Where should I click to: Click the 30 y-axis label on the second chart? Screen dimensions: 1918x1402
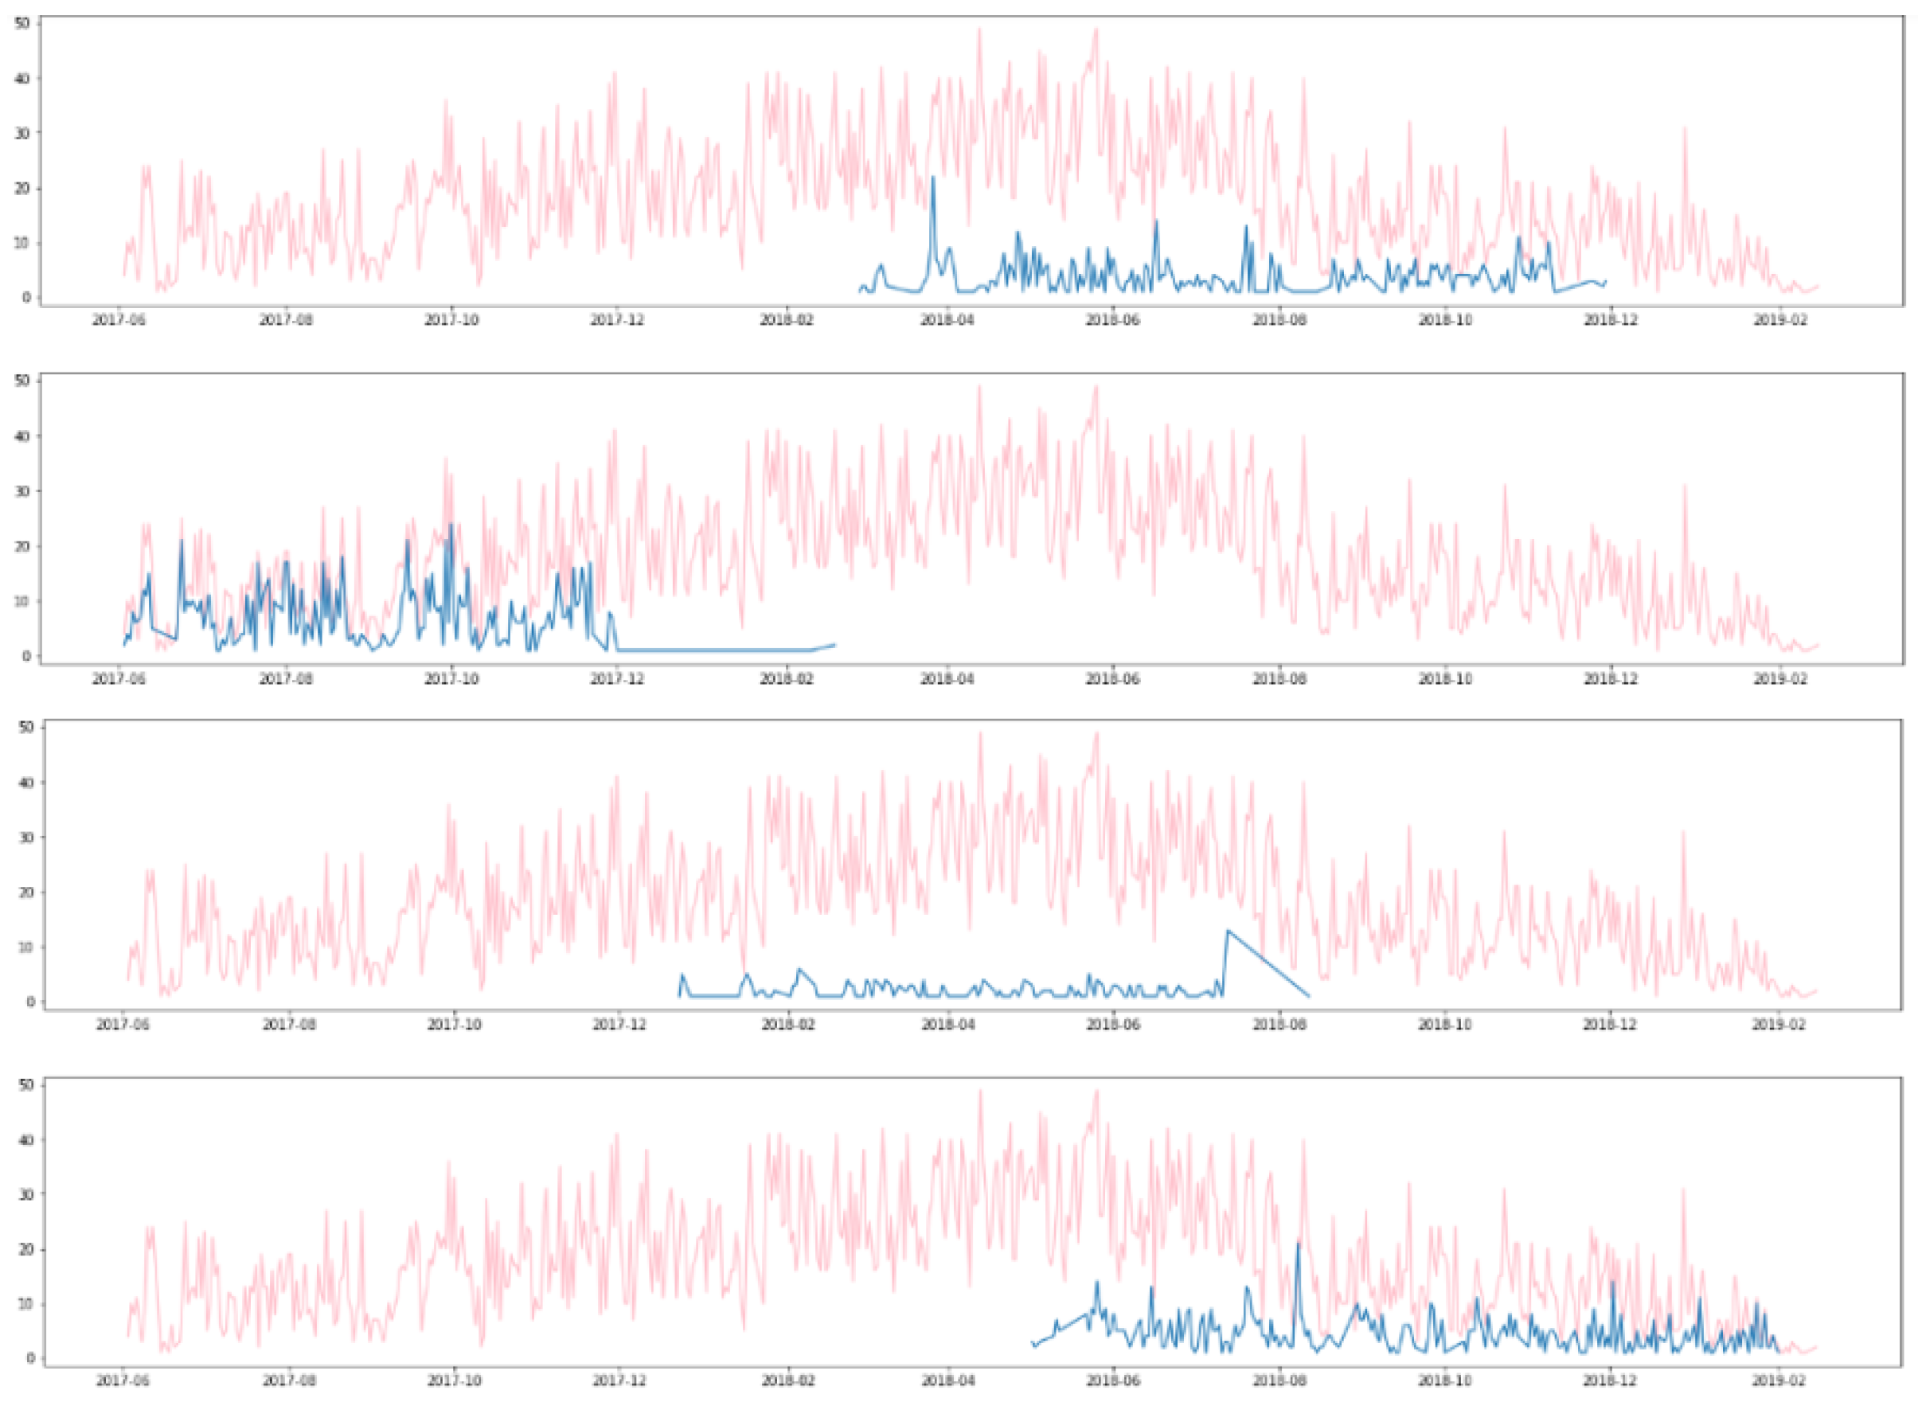pyautogui.click(x=23, y=491)
